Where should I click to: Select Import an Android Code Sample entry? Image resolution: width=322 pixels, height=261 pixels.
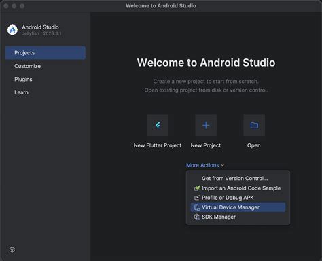click(x=238, y=188)
